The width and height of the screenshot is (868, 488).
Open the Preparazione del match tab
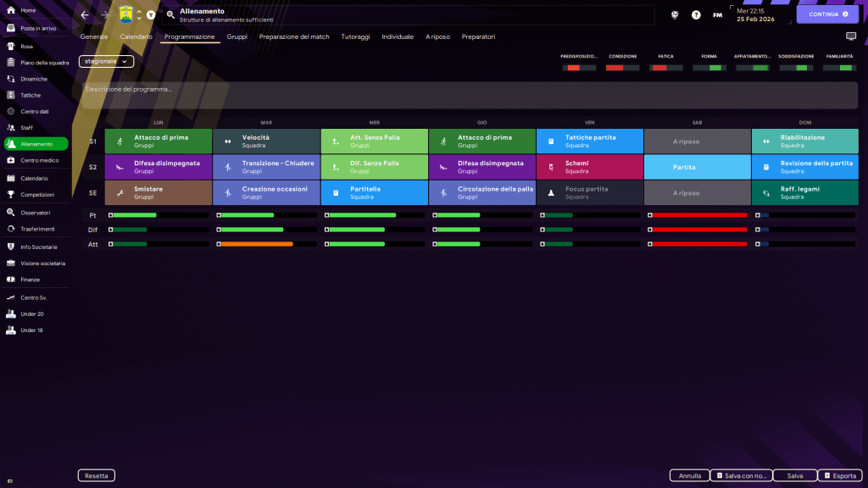coord(294,37)
